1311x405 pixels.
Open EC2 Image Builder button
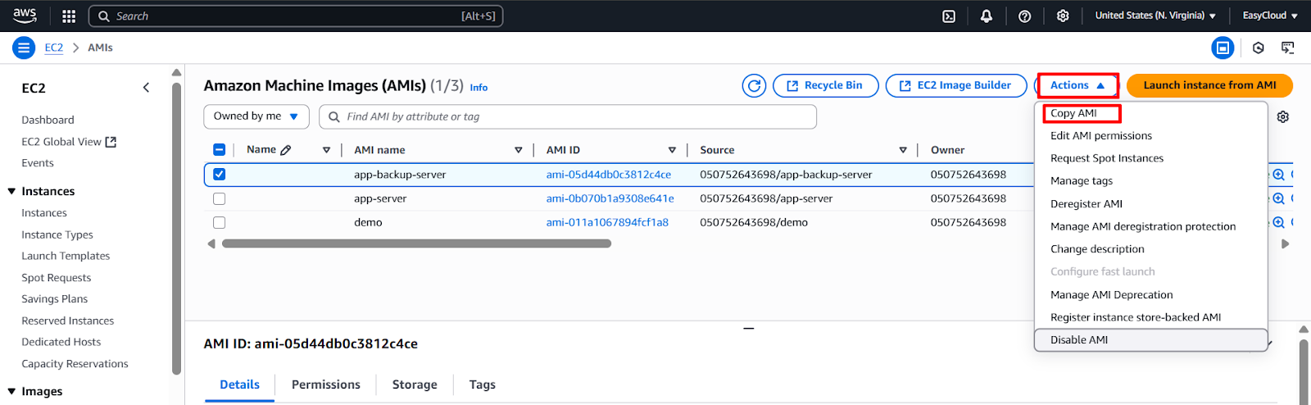pos(956,85)
